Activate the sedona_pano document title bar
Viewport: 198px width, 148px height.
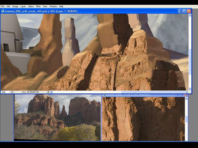coord(139,95)
